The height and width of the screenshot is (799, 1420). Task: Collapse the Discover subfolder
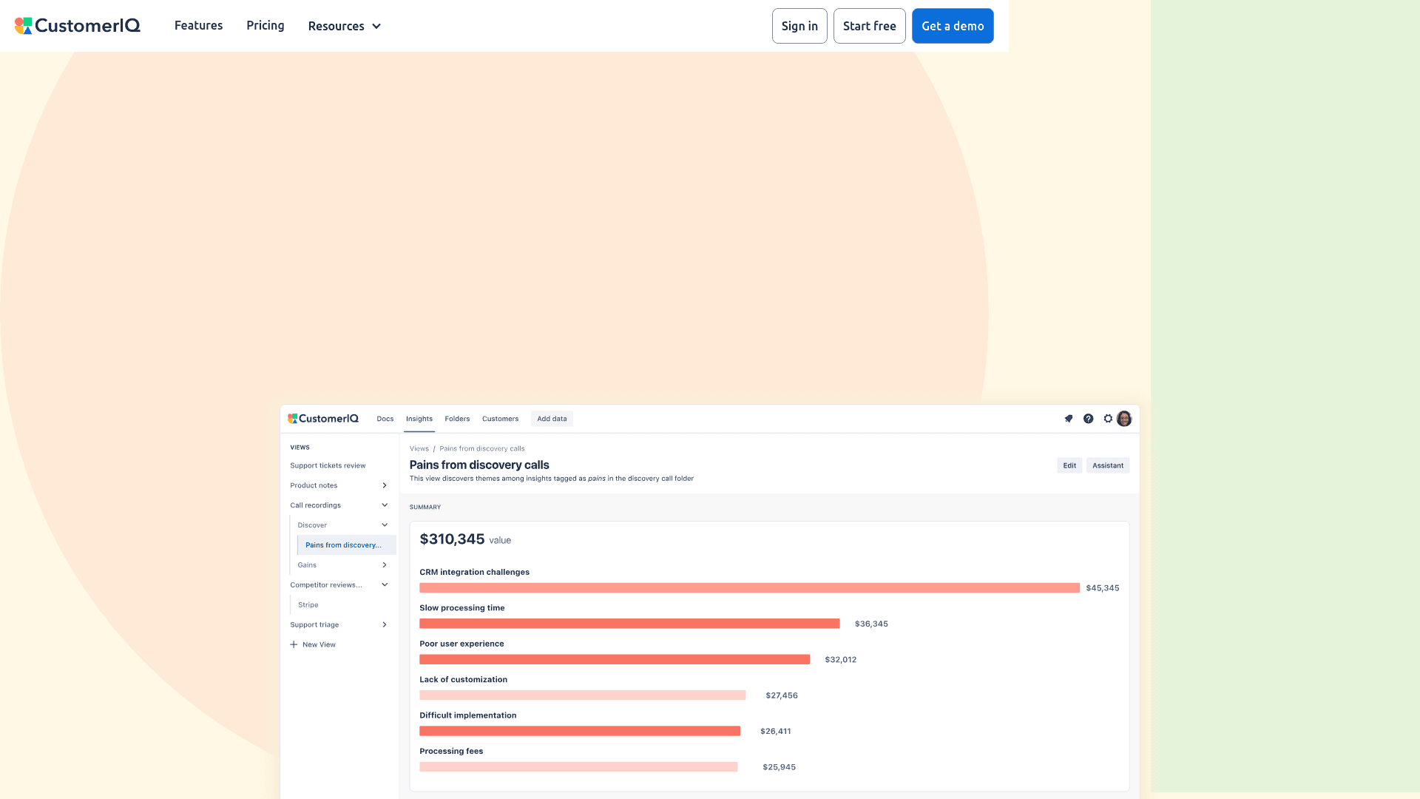(384, 525)
